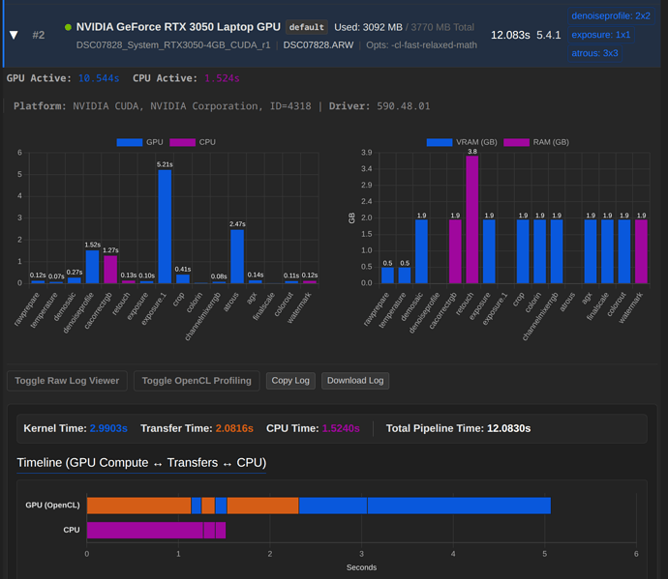Select the CPU Active value 1.524s
Image resolution: width=668 pixels, height=579 pixels.
point(222,78)
